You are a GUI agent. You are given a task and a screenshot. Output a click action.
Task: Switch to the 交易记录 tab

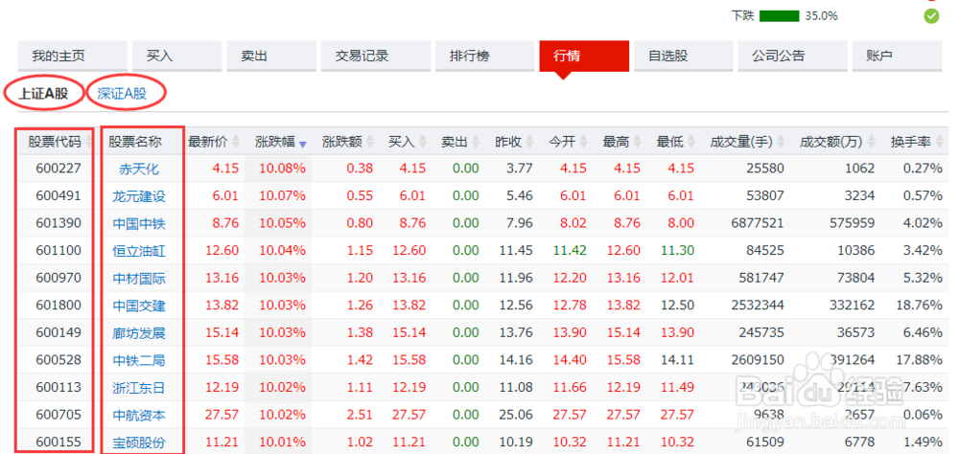[x=376, y=57]
